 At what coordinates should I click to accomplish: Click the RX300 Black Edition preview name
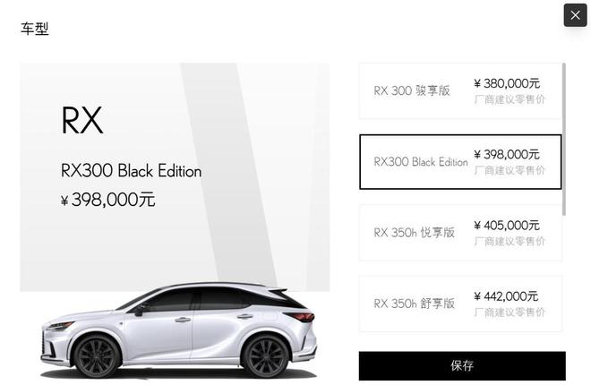point(131,171)
